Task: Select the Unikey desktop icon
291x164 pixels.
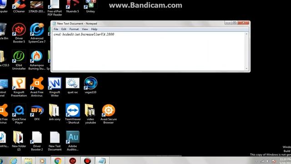Action: point(90,6)
